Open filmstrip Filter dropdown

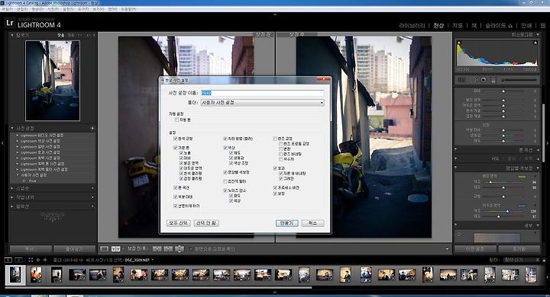pyautogui.click(x=521, y=260)
